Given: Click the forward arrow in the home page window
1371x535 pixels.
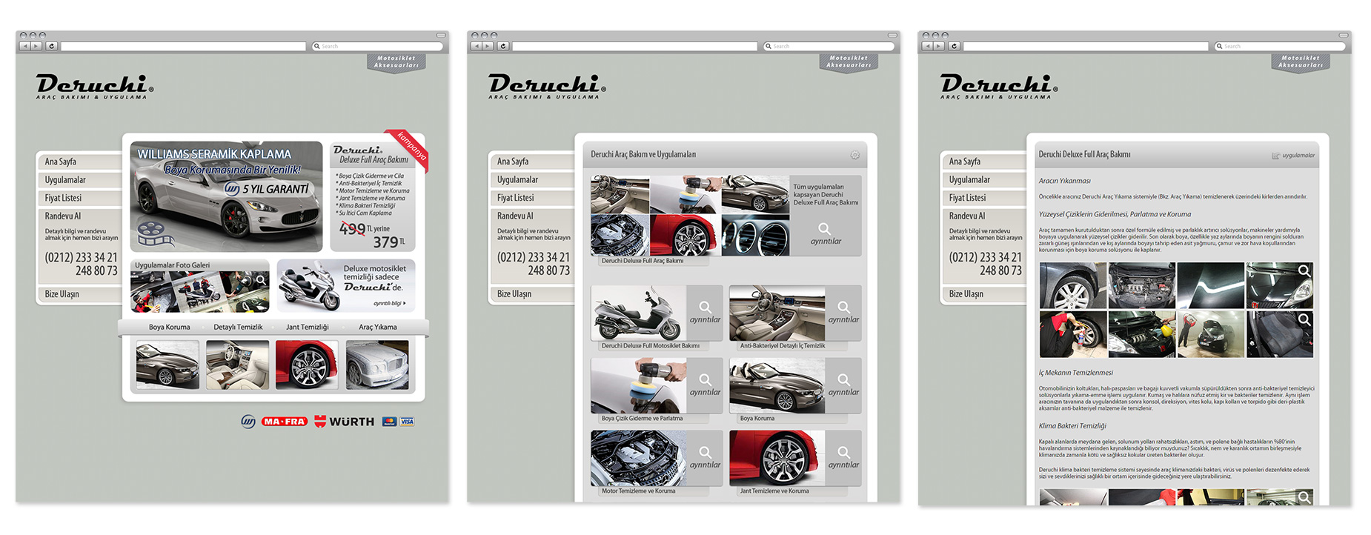Looking at the screenshot, I should [x=36, y=46].
